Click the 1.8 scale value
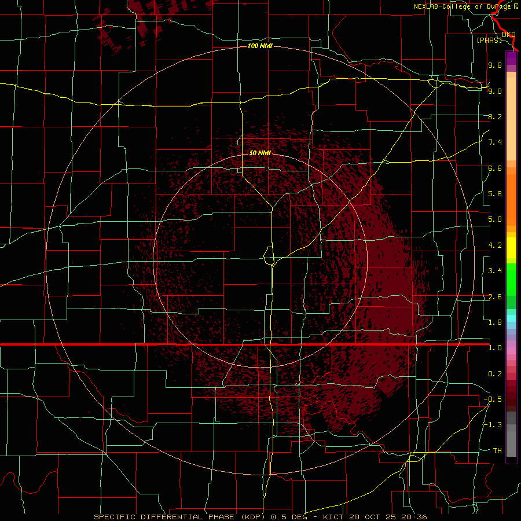 point(495,322)
